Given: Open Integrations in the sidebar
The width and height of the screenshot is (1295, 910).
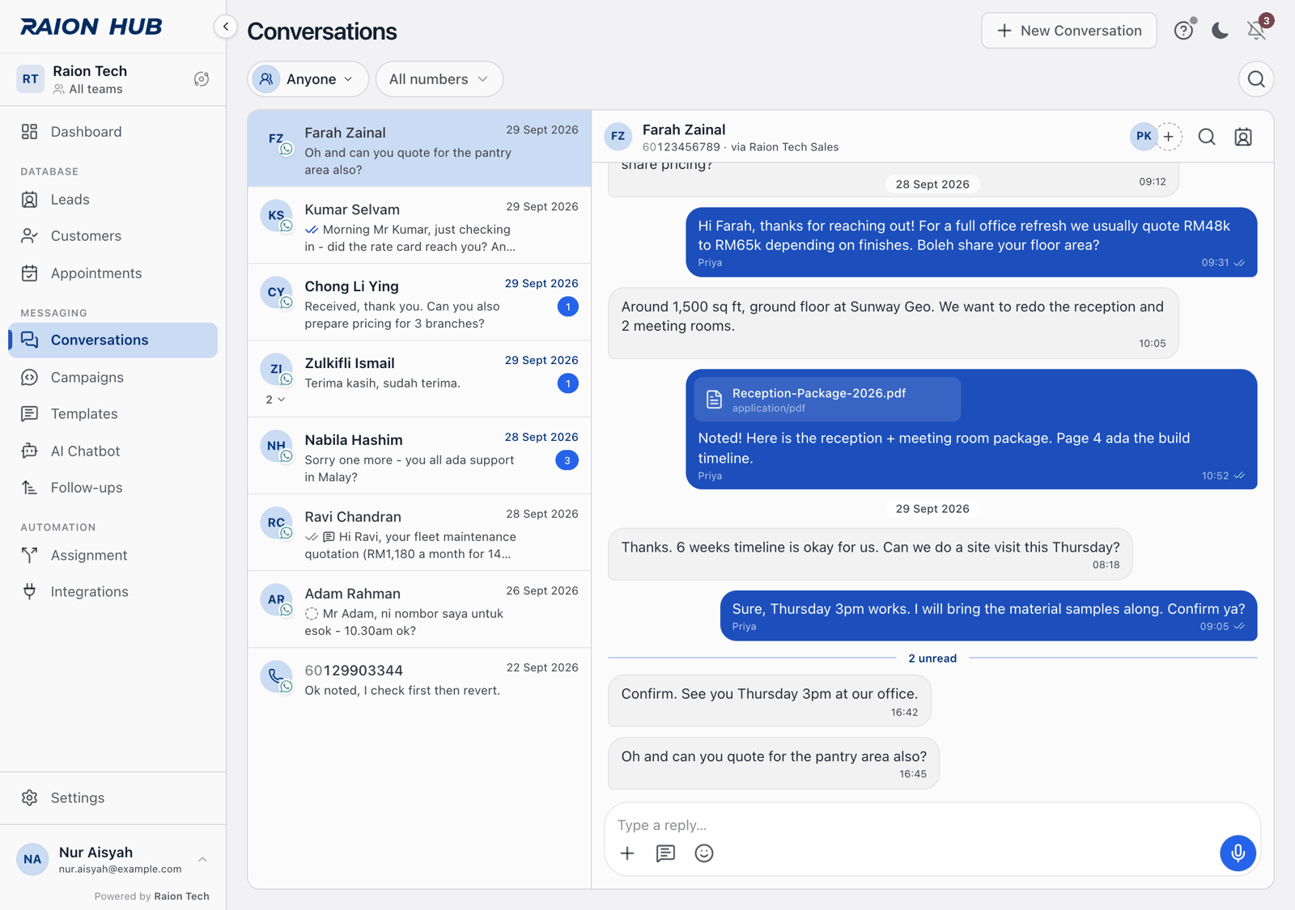Looking at the screenshot, I should [x=113, y=592].
